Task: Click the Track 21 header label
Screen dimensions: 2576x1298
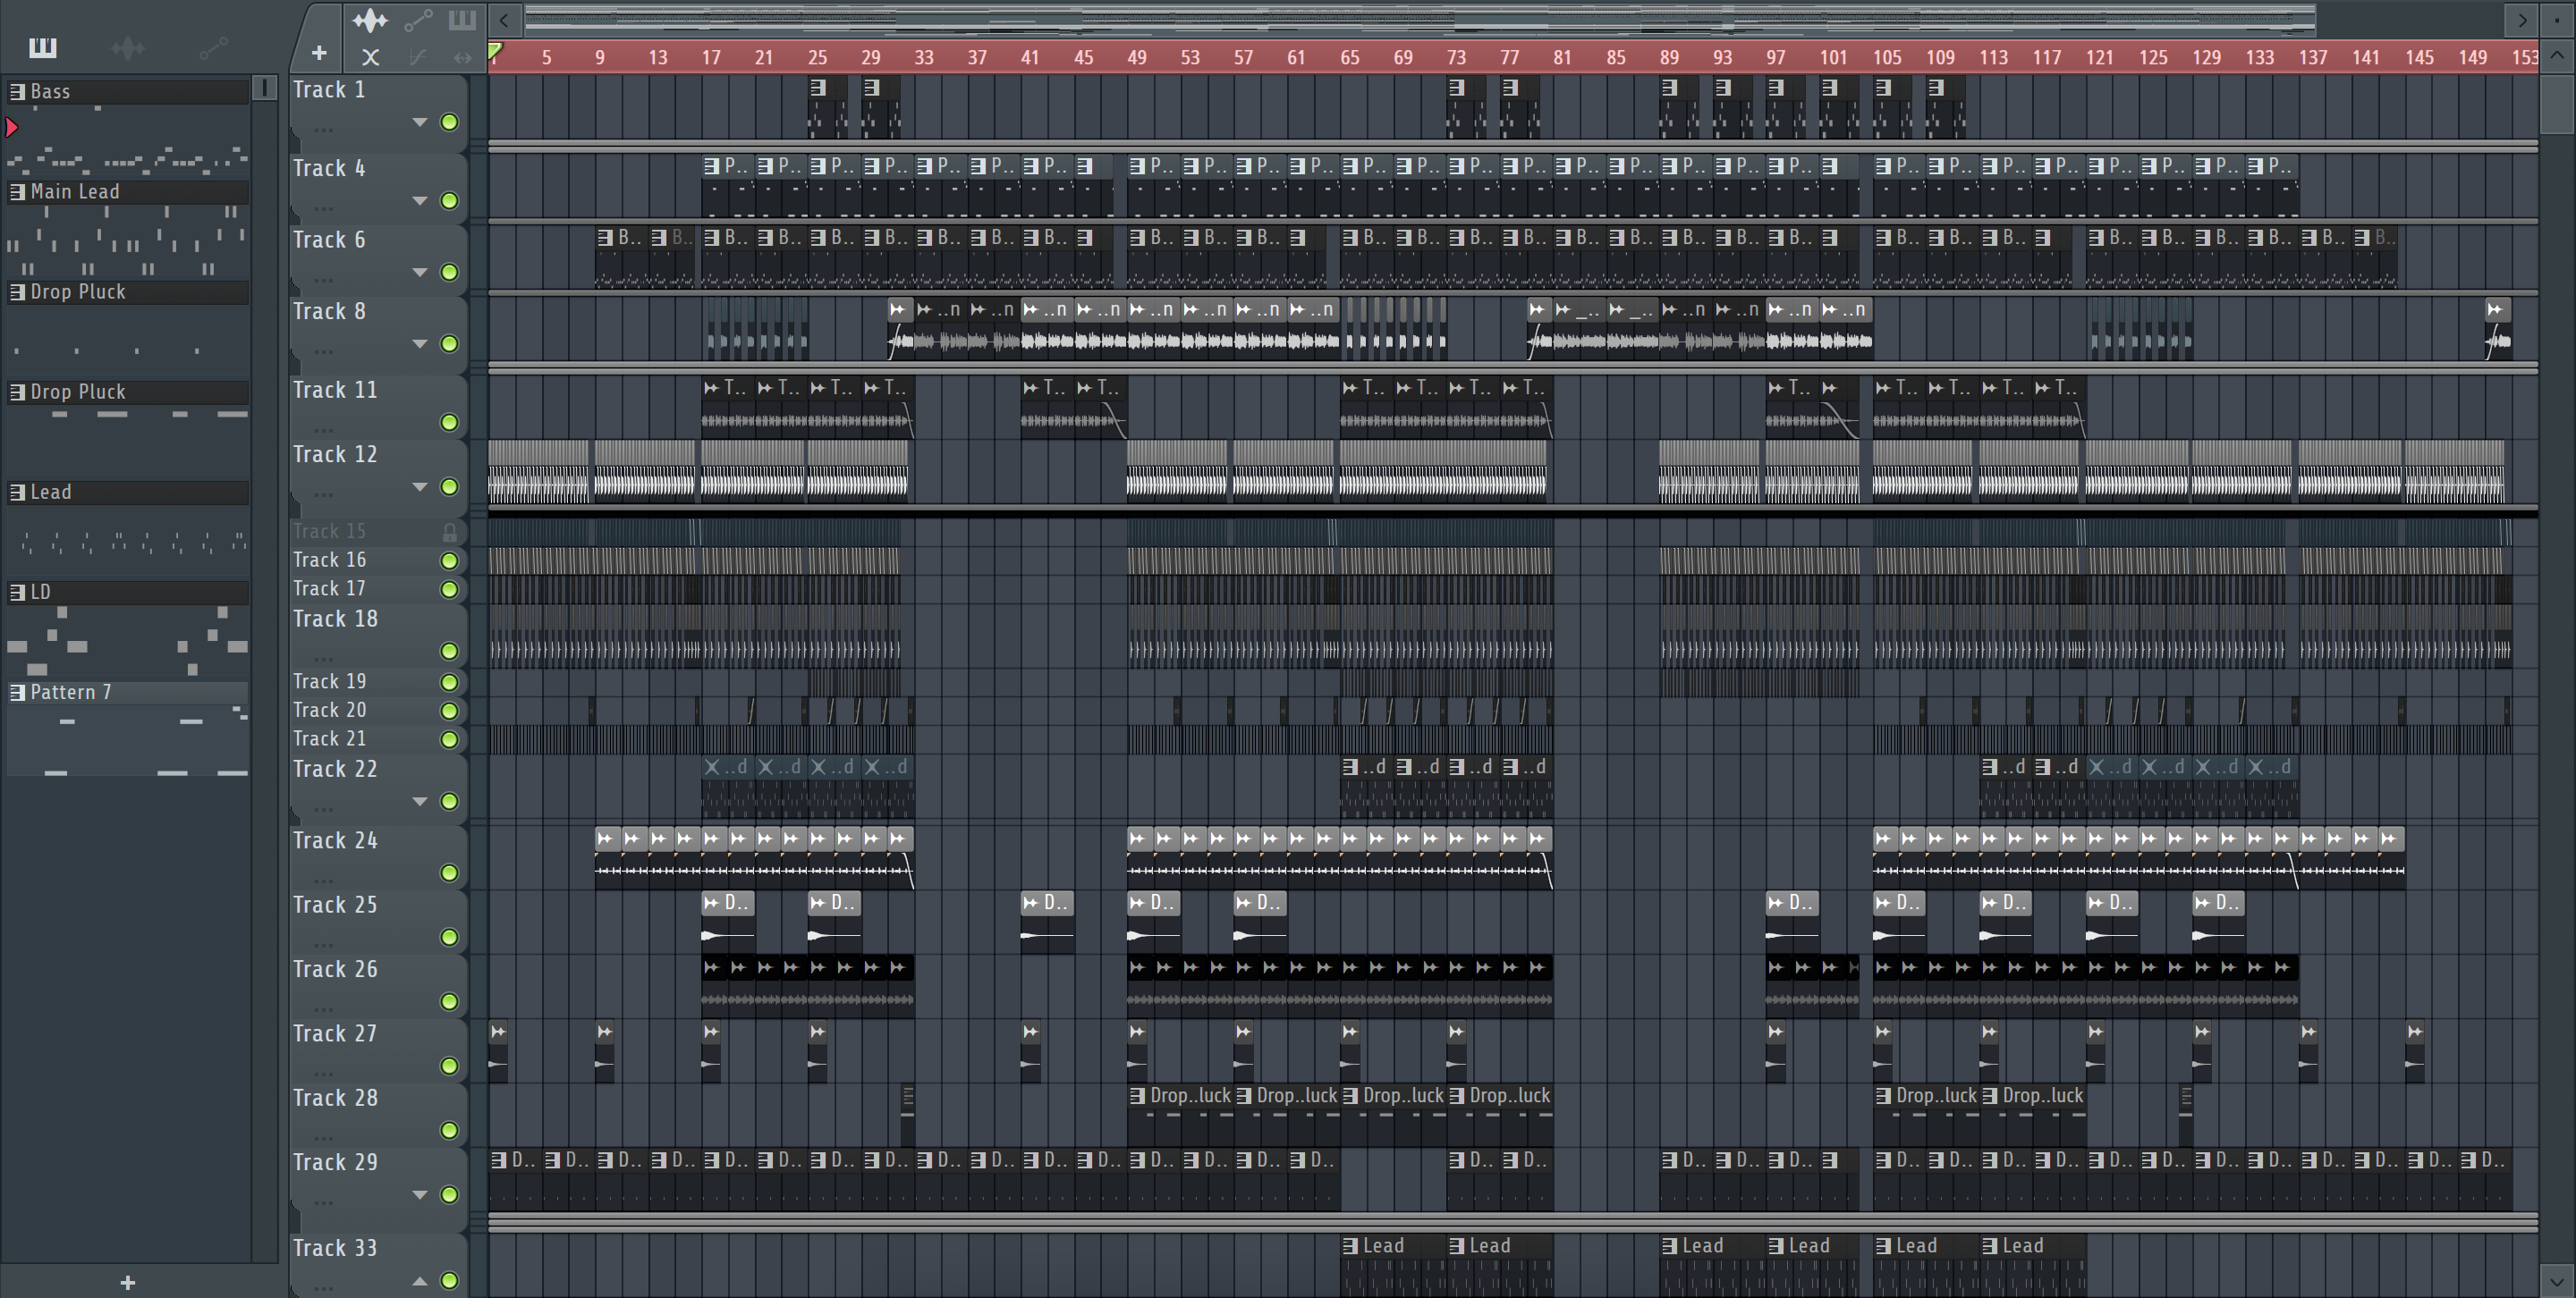Action: [329, 738]
